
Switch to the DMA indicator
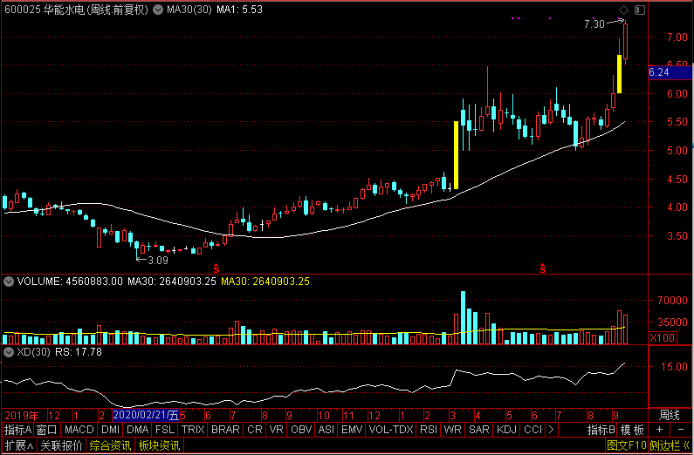click(137, 430)
